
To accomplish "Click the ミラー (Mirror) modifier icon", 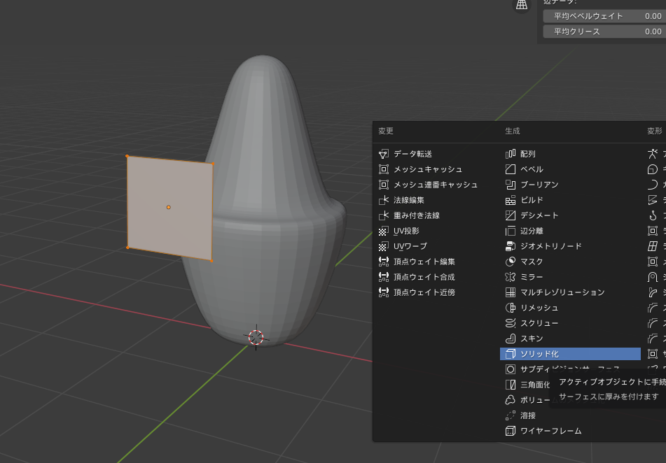I will pyautogui.click(x=511, y=277).
